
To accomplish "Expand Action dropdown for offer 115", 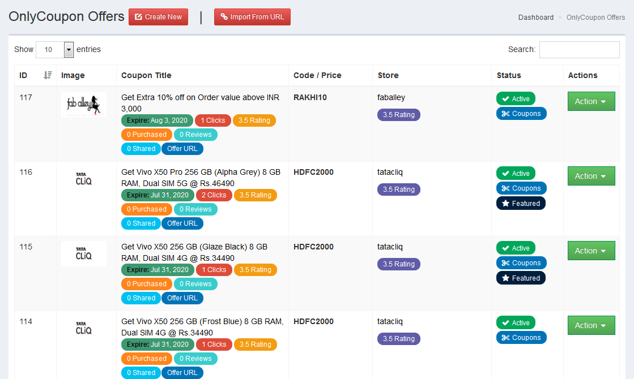I will point(591,251).
